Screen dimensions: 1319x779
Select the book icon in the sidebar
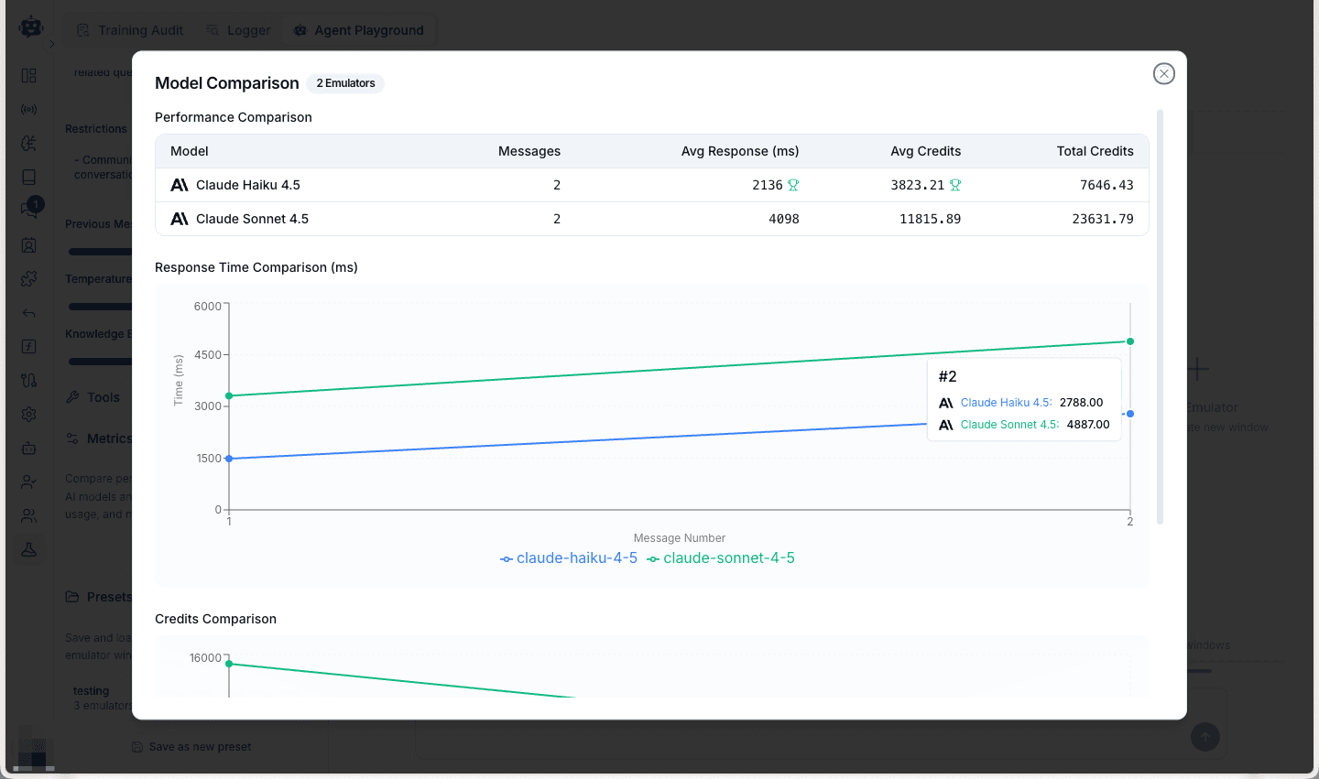(28, 176)
